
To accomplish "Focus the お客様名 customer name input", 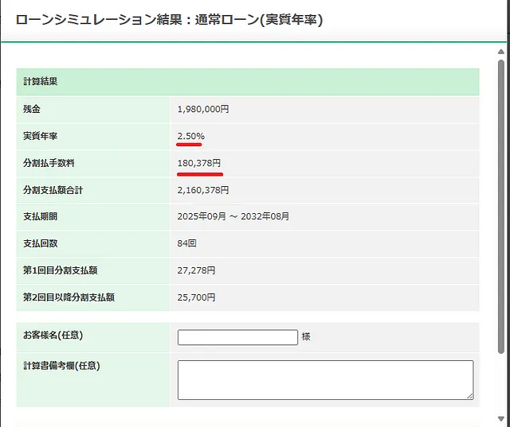I will pos(237,337).
